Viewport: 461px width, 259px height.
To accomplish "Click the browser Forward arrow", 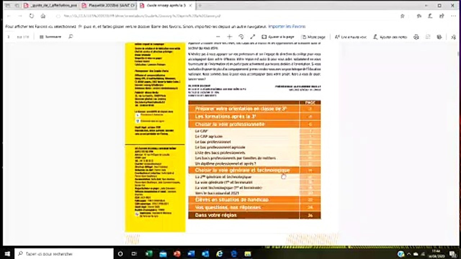I will point(20,16).
